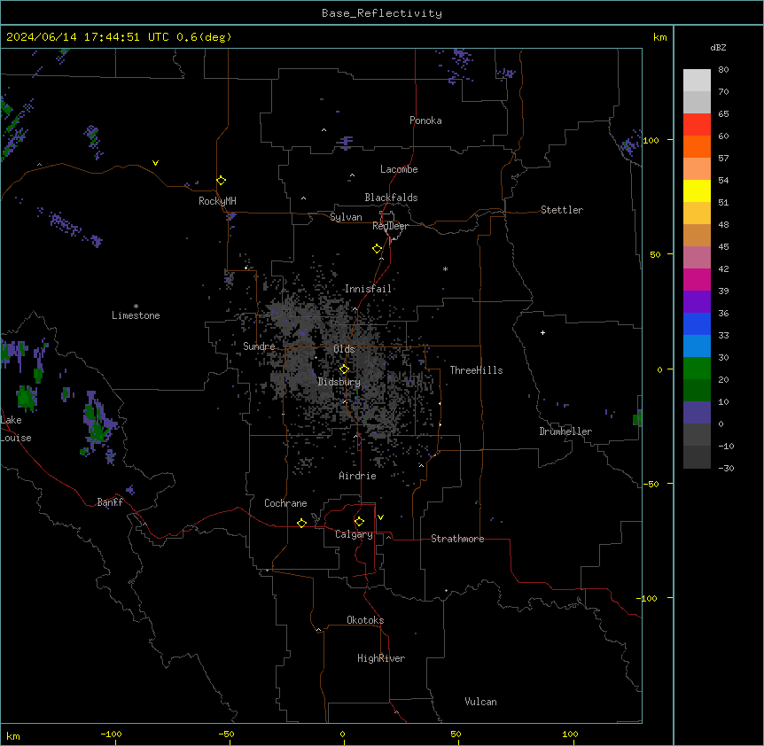Click the HighRiver city label
Image resolution: width=764 pixels, height=746 pixels.
(x=381, y=658)
